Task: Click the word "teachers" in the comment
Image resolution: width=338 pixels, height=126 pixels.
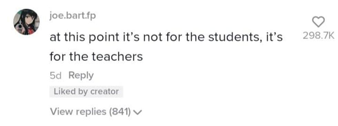Action: tap(117, 56)
